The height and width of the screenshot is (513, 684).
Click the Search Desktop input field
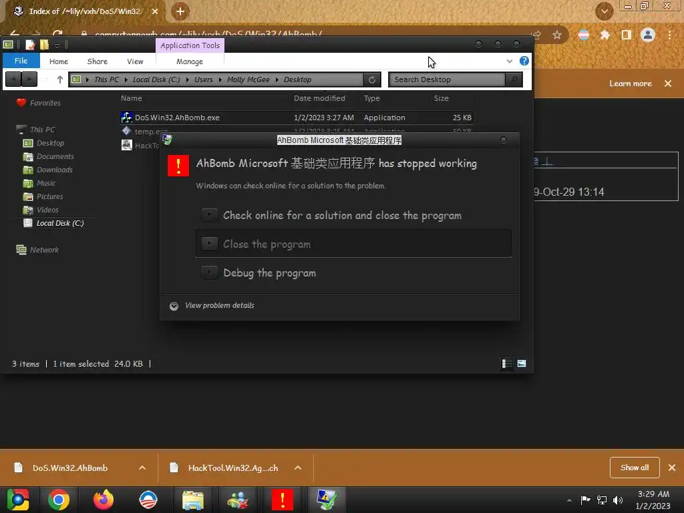point(447,79)
